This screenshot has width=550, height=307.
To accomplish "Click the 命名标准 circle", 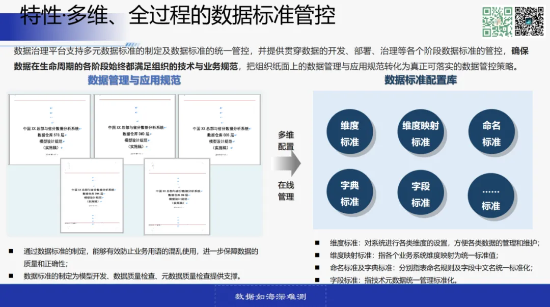I will 491,132.
